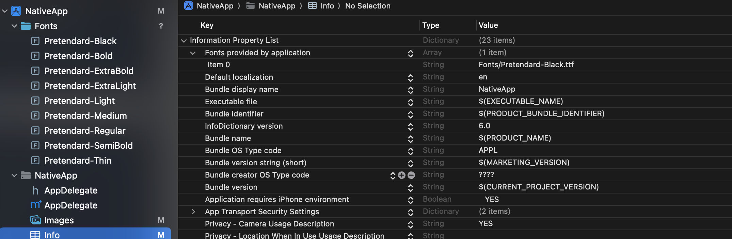Click the Info table icon in breadcrumb

click(x=312, y=6)
